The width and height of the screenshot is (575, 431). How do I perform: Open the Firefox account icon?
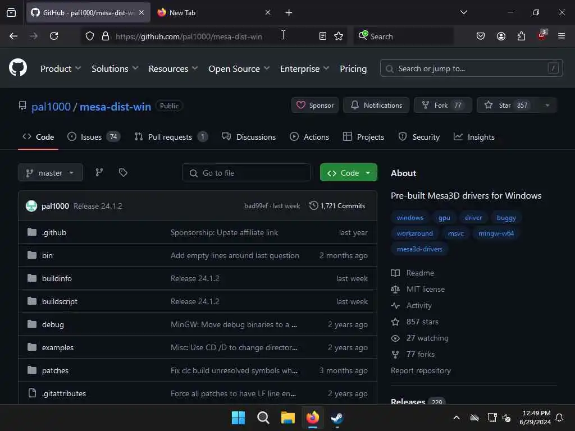tap(501, 36)
